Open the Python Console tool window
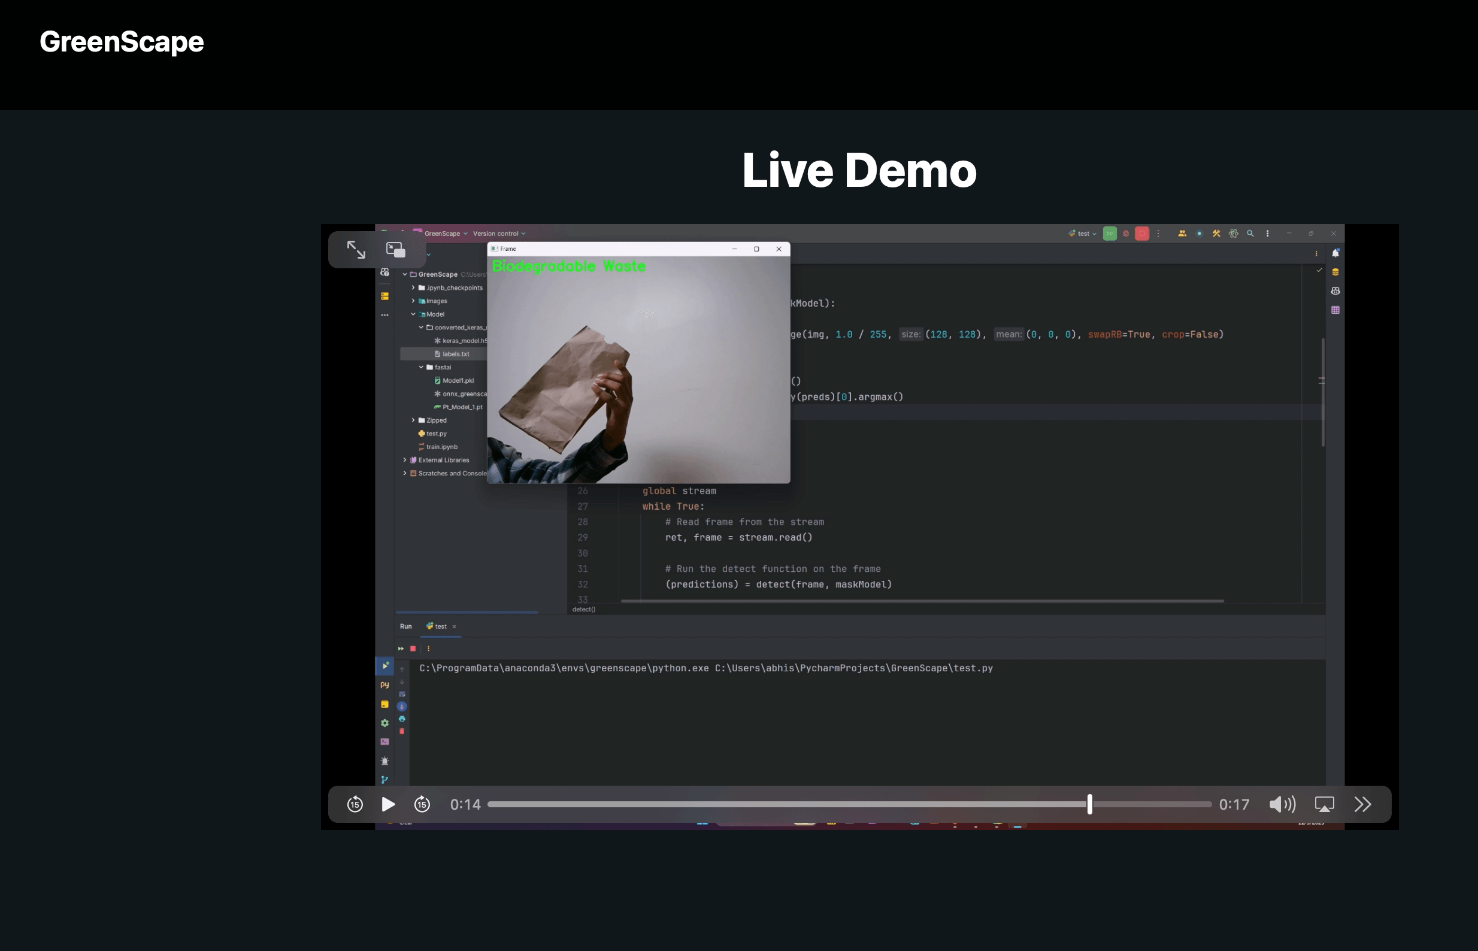Screen dimensions: 1478x951 (384, 685)
